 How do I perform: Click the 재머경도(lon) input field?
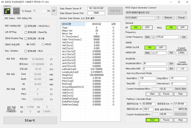click(x=180, y=104)
